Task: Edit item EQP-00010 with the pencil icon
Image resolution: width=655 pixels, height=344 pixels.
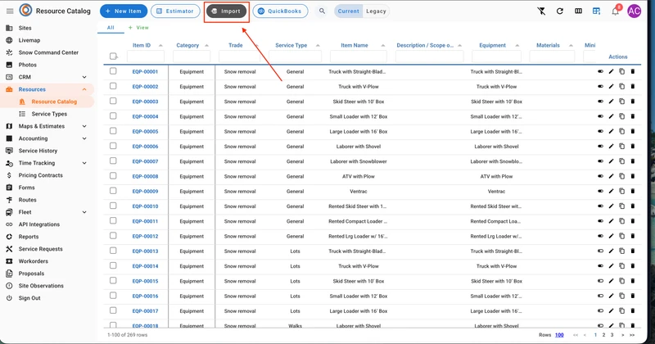Action: point(611,206)
